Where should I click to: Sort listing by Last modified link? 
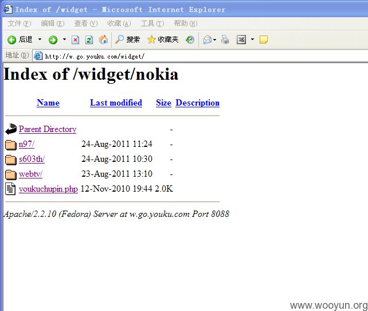coord(116,103)
